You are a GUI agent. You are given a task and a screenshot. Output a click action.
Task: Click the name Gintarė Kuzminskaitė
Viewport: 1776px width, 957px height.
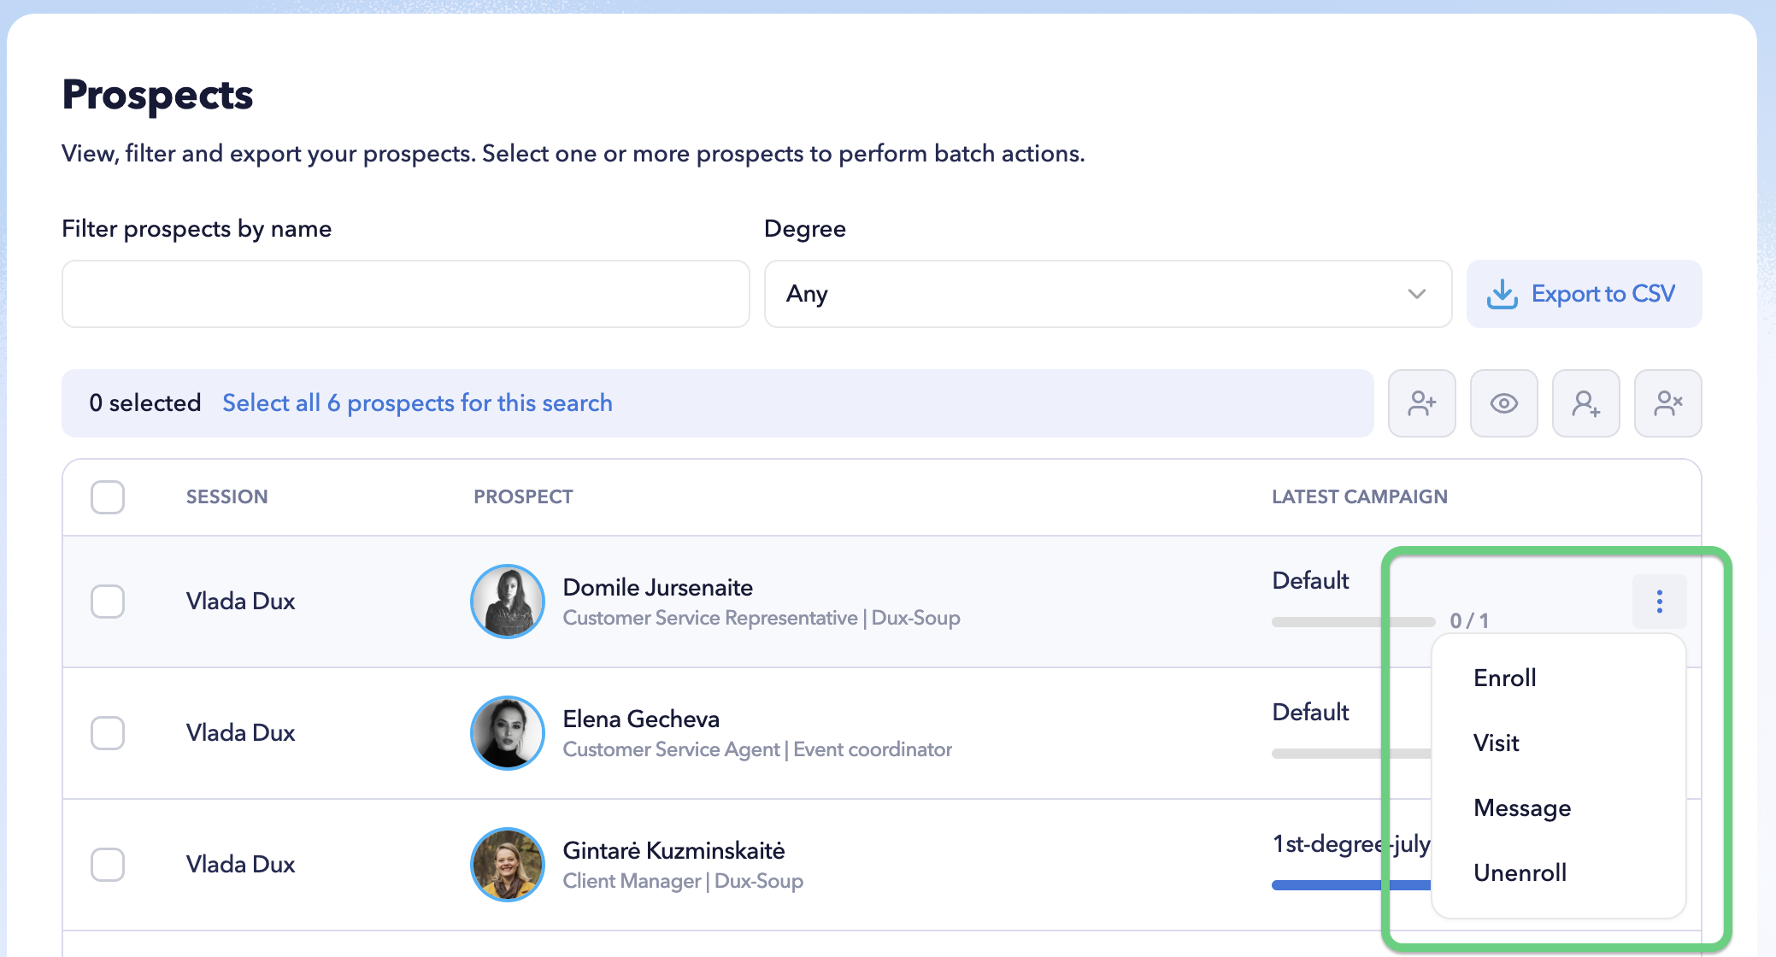673,851
